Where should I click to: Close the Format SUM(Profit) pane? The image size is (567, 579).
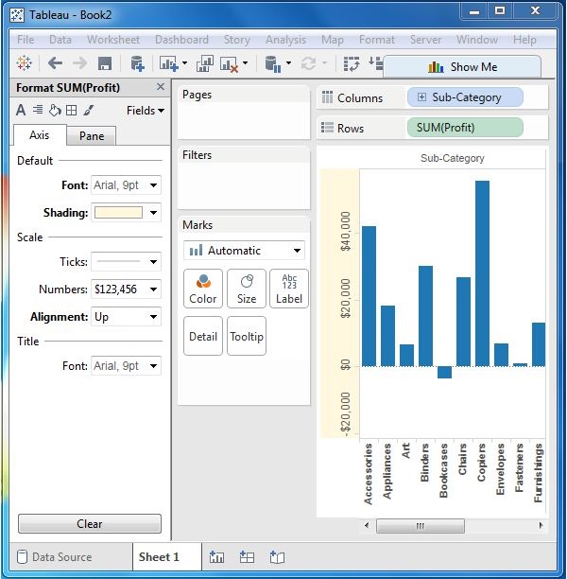(x=160, y=87)
